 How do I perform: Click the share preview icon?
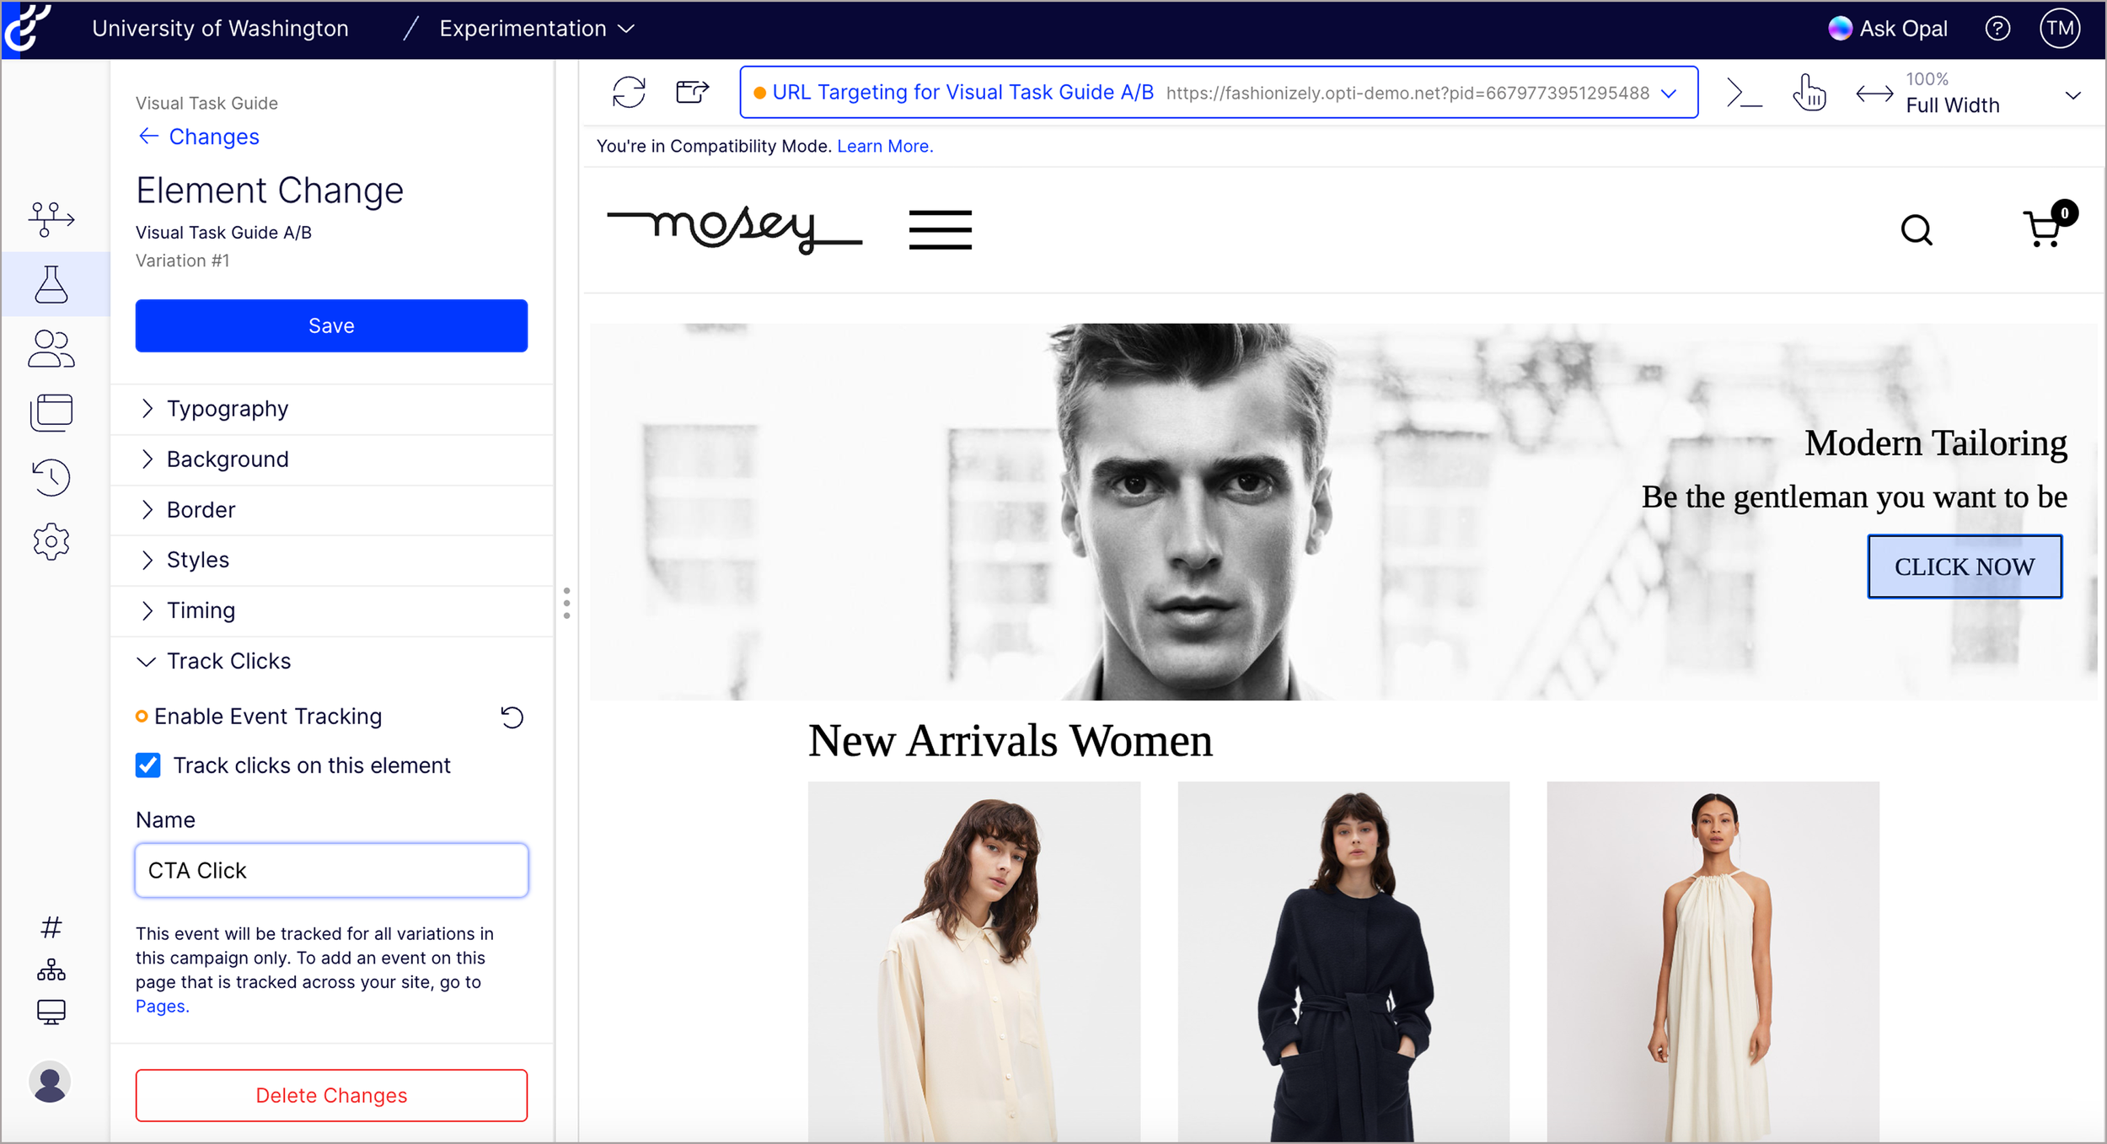[692, 91]
